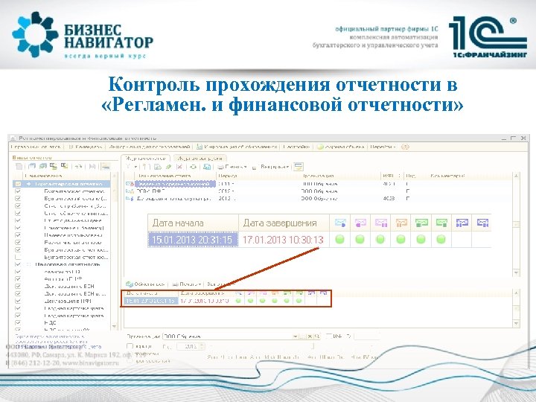Enable the only unchecked box in the report tree
The image size is (536, 402).
tap(18, 257)
